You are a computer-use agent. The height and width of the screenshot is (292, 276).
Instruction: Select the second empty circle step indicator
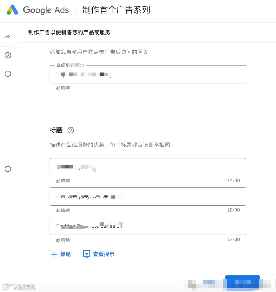pos(8,74)
